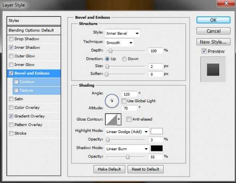The image size is (236, 183).
Task: Click the Make Default button
Action: click(x=109, y=169)
